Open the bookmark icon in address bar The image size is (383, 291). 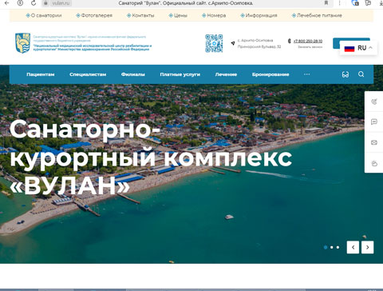pos(326,3)
